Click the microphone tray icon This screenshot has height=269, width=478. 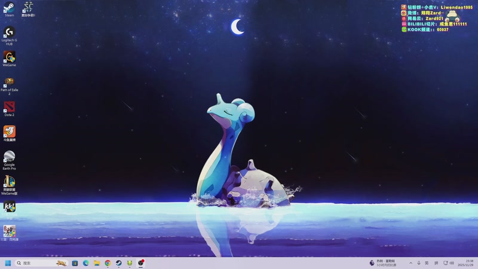click(419, 263)
